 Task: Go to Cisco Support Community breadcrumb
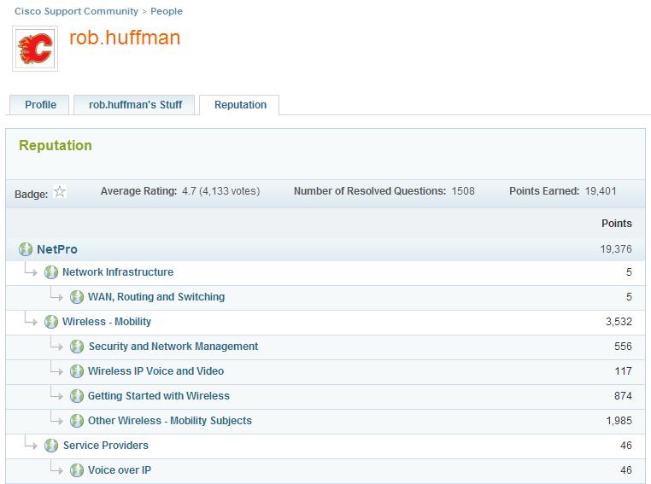(76, 11)
